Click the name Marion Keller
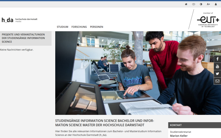The width and height of the screenshot is (221, 138). pos(179,136)
